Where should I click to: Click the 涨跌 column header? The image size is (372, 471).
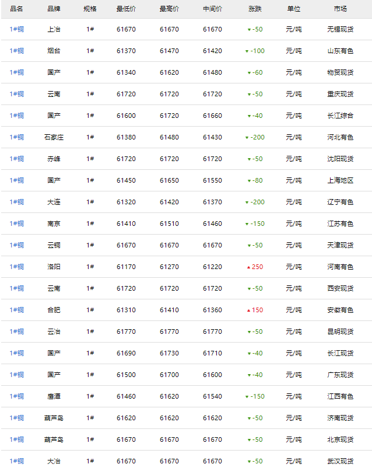[x=255, y=9]
